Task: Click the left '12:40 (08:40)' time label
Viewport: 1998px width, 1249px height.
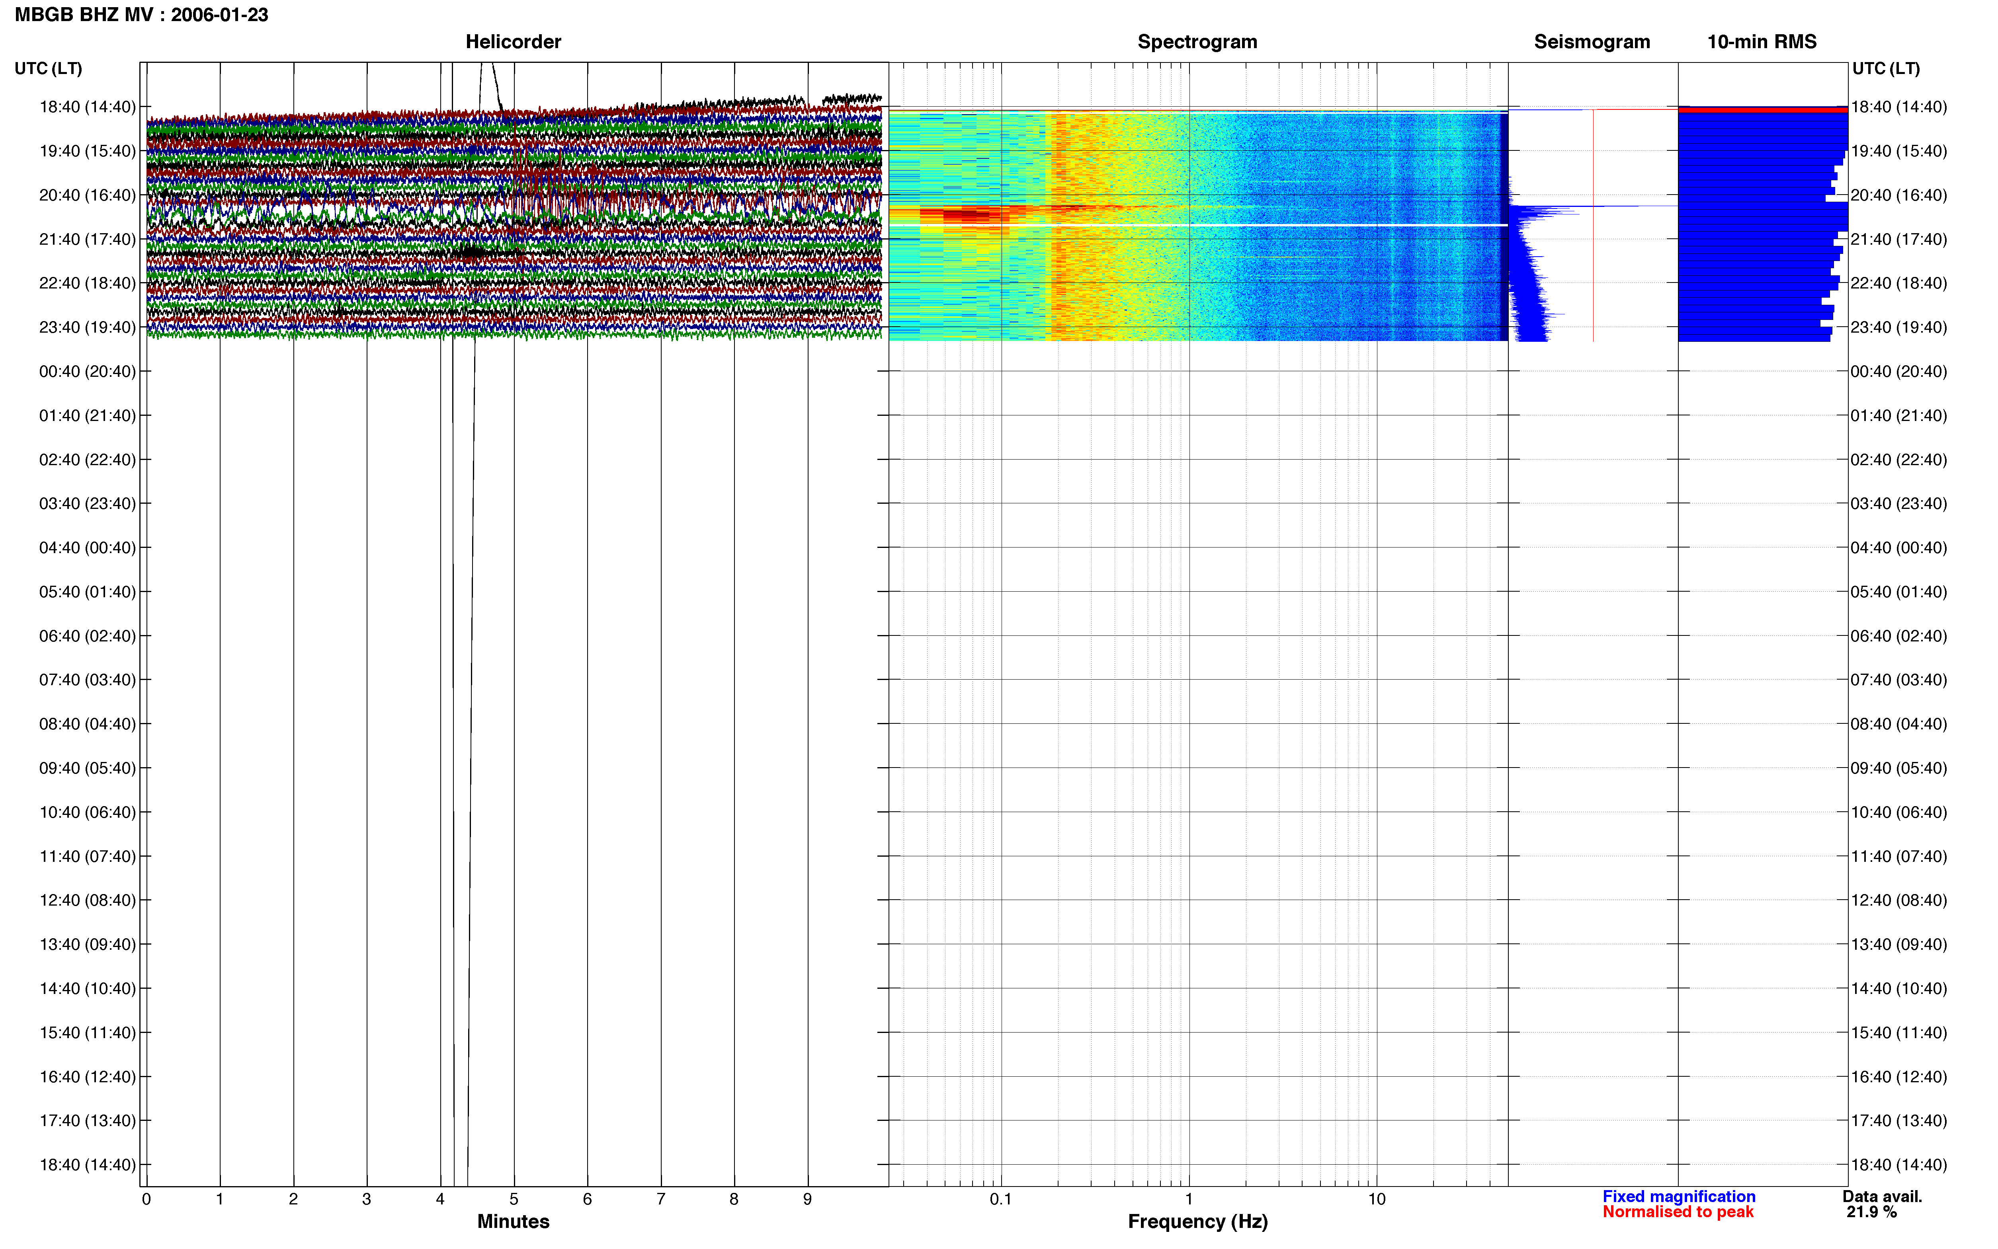Action: click(88, 900)
